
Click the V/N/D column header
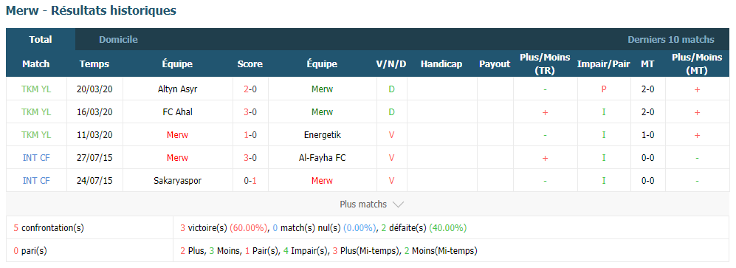pyautogui.click(x=391, y=64)
